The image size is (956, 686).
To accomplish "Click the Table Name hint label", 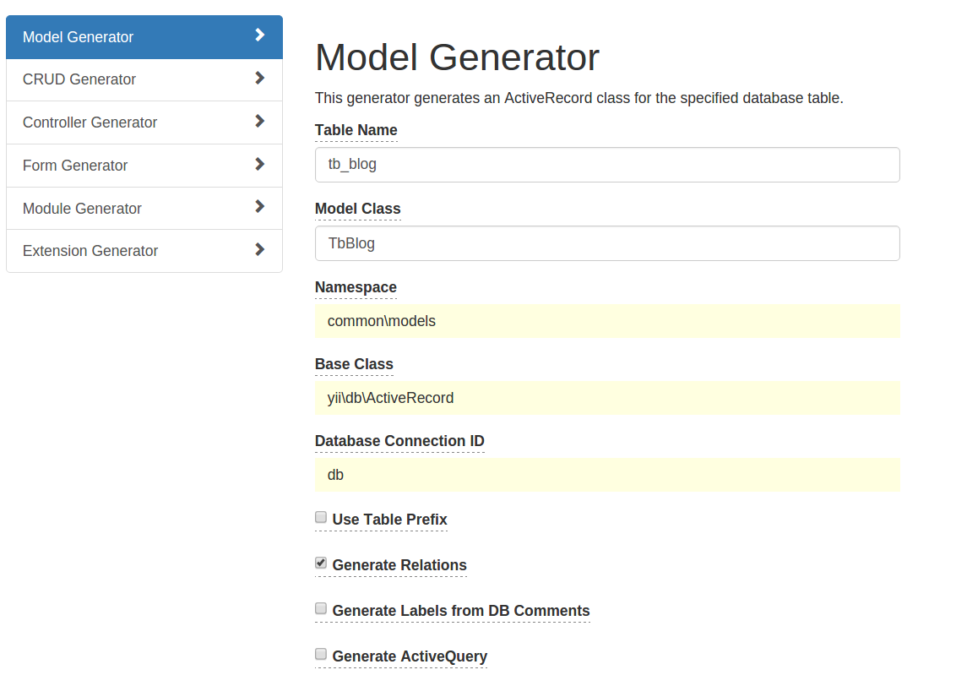I will click(x=356, y=130).
